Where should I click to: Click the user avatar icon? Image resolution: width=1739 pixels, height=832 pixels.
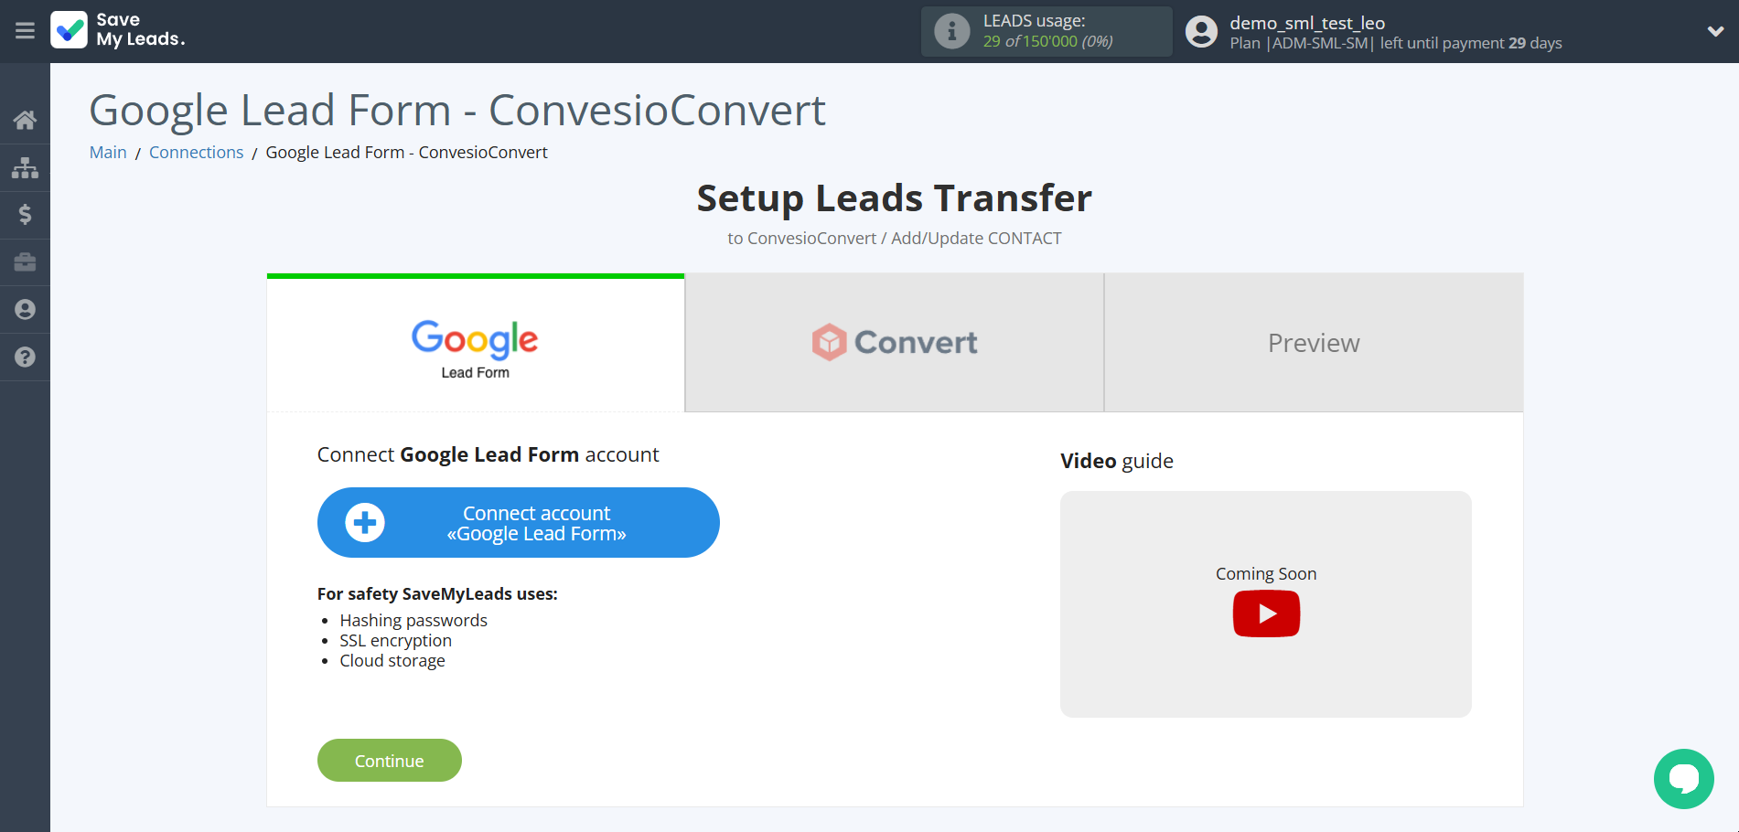[1201, 31]
